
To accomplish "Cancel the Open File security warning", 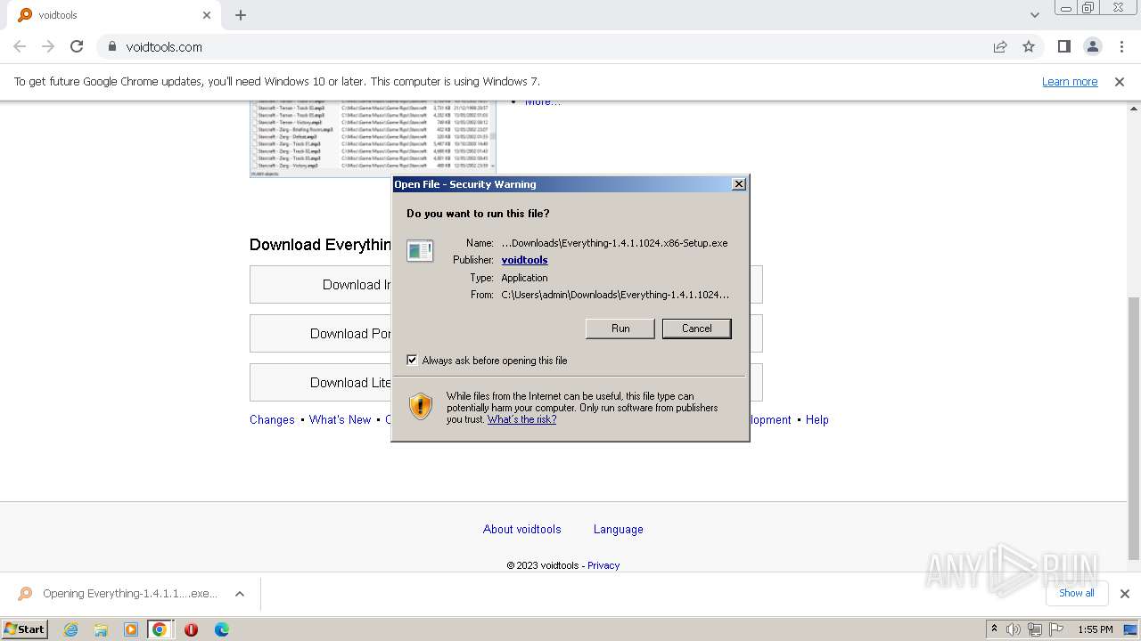I will tap(696, 329).
